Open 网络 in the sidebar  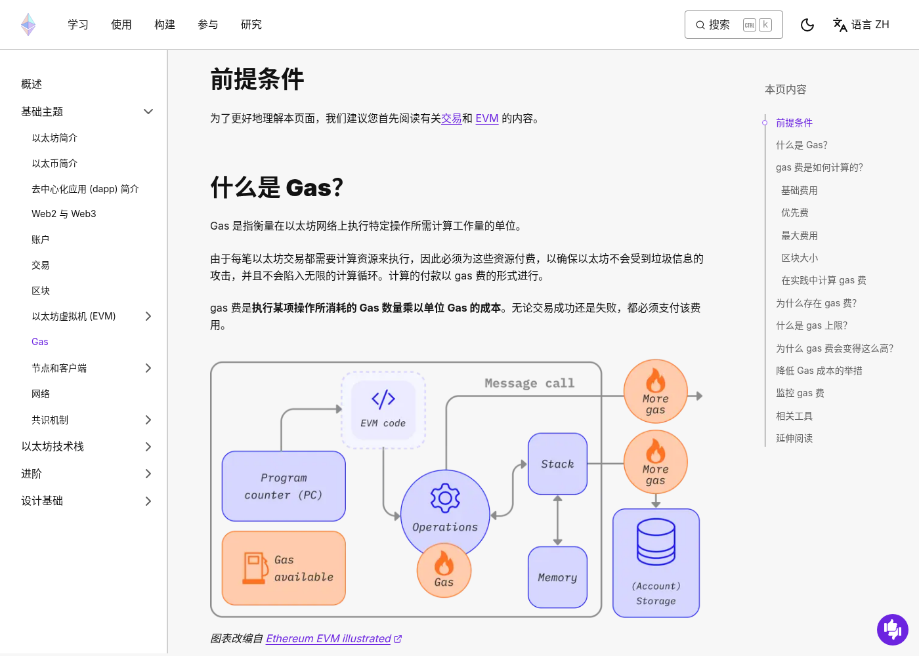click(x=41, y=394)
